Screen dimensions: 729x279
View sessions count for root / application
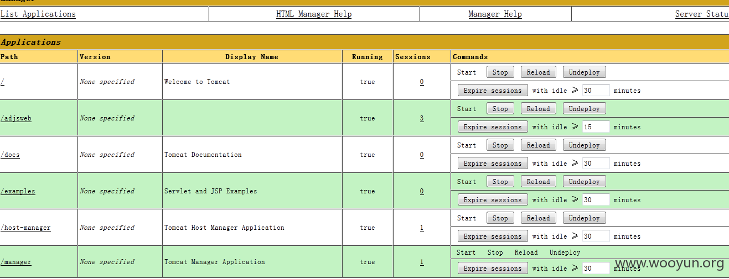(422, 82)
